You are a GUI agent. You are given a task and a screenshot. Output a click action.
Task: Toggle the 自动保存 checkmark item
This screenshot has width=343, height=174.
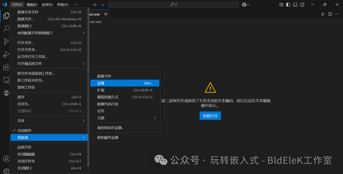click(x=49, y=130)
